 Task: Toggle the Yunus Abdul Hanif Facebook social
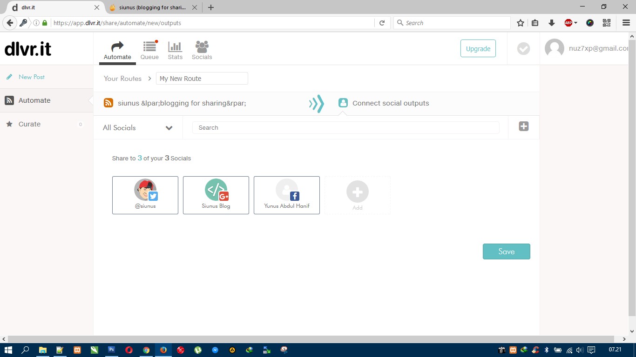[x=287, y=195]
